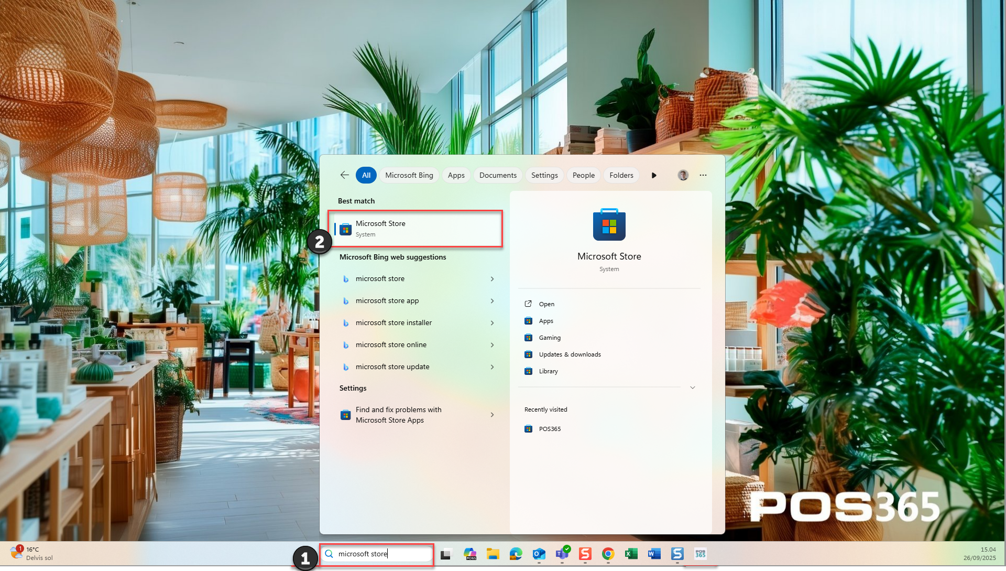Click large Microsoft Store icon in preview pane

click(609, 224)
